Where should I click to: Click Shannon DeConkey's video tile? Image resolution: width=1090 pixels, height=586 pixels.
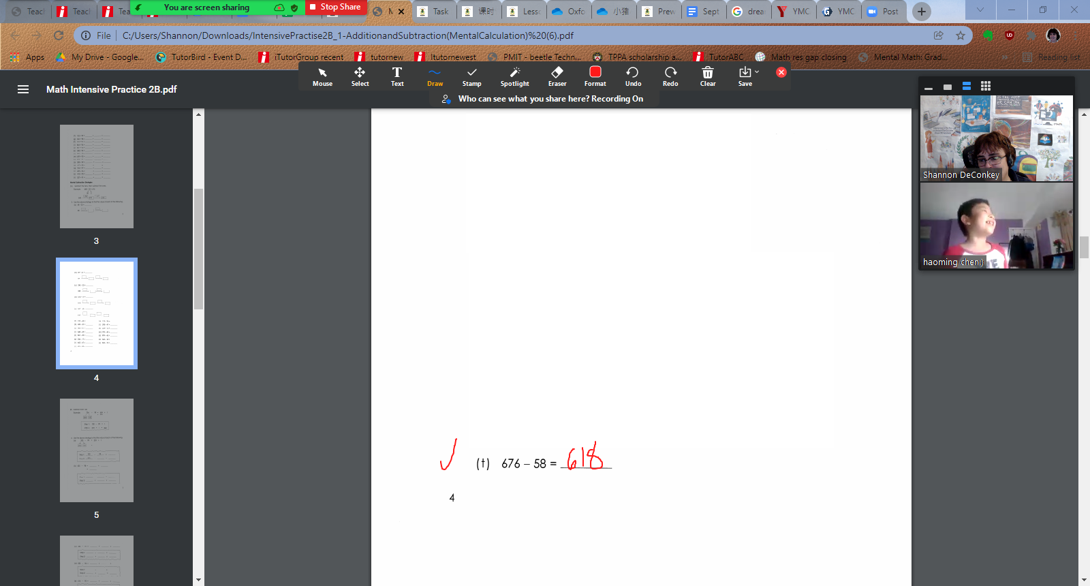point(997,138)
